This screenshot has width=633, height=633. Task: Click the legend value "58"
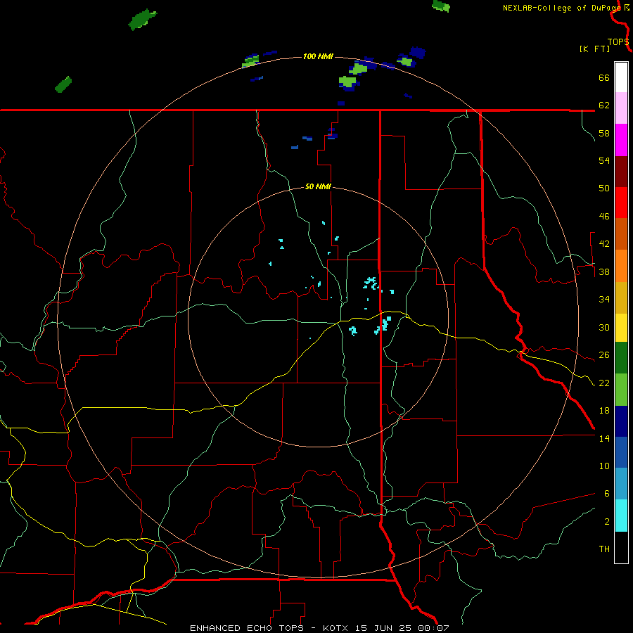(604, 133)
